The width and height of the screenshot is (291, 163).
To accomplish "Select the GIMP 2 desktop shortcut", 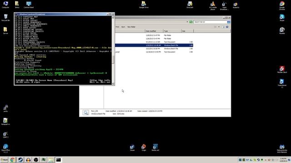I will coord(5,135).
